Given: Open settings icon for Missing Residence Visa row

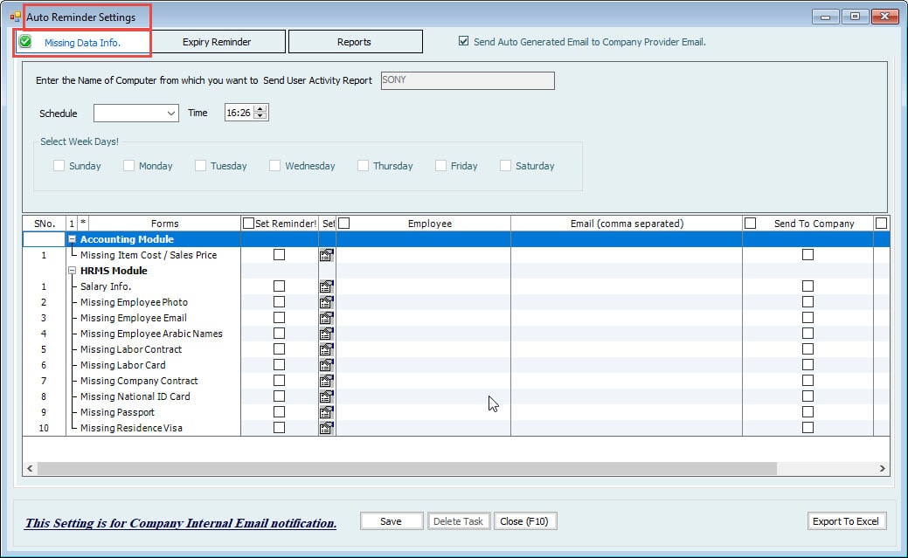Looking at the screenshot, I should pos(327,428).
